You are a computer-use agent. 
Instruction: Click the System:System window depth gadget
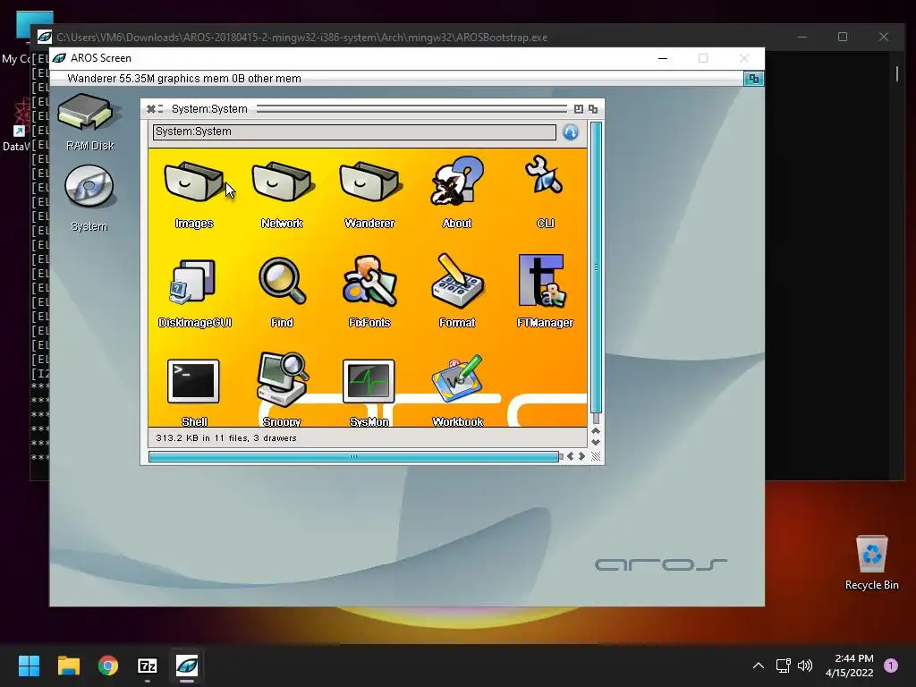(593, 109)
